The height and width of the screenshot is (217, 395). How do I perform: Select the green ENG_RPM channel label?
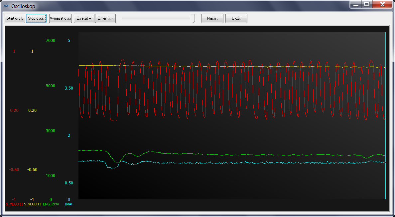pyautogui.click(x=51, y=204)
